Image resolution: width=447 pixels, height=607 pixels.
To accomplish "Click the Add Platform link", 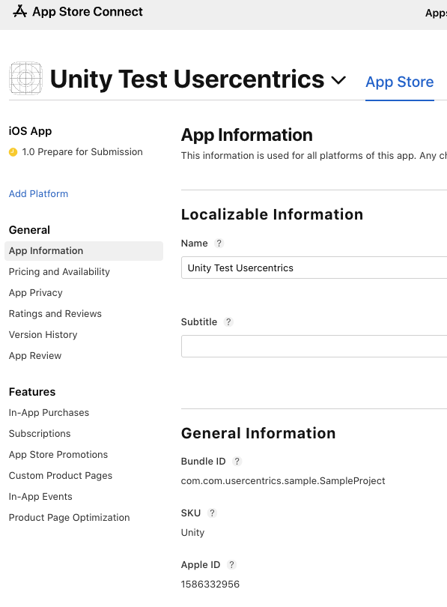I will pyautogui.click(x=38, y=193).
